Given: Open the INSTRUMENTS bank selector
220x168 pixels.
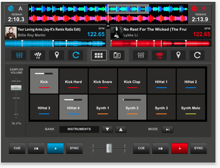Looking at the screenshot, I should click(79, 129).
